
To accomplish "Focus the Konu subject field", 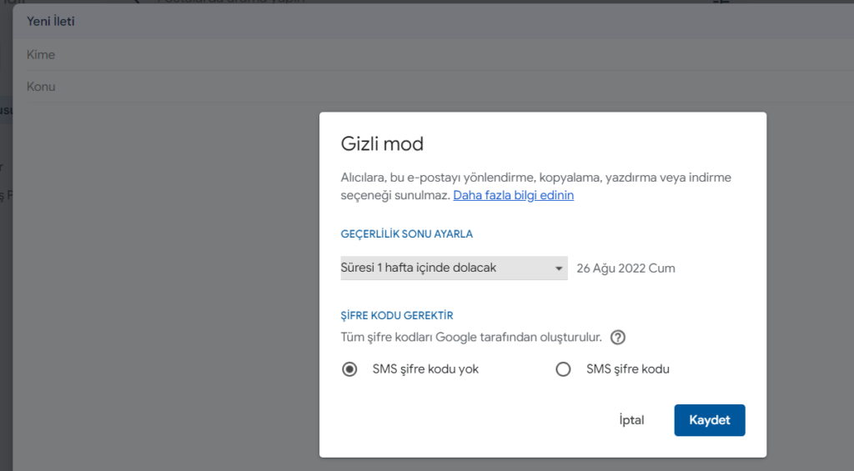I will click(167, 87).
